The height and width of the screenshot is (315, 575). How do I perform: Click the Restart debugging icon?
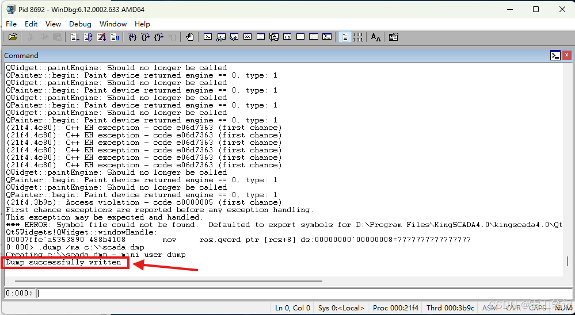88,37
